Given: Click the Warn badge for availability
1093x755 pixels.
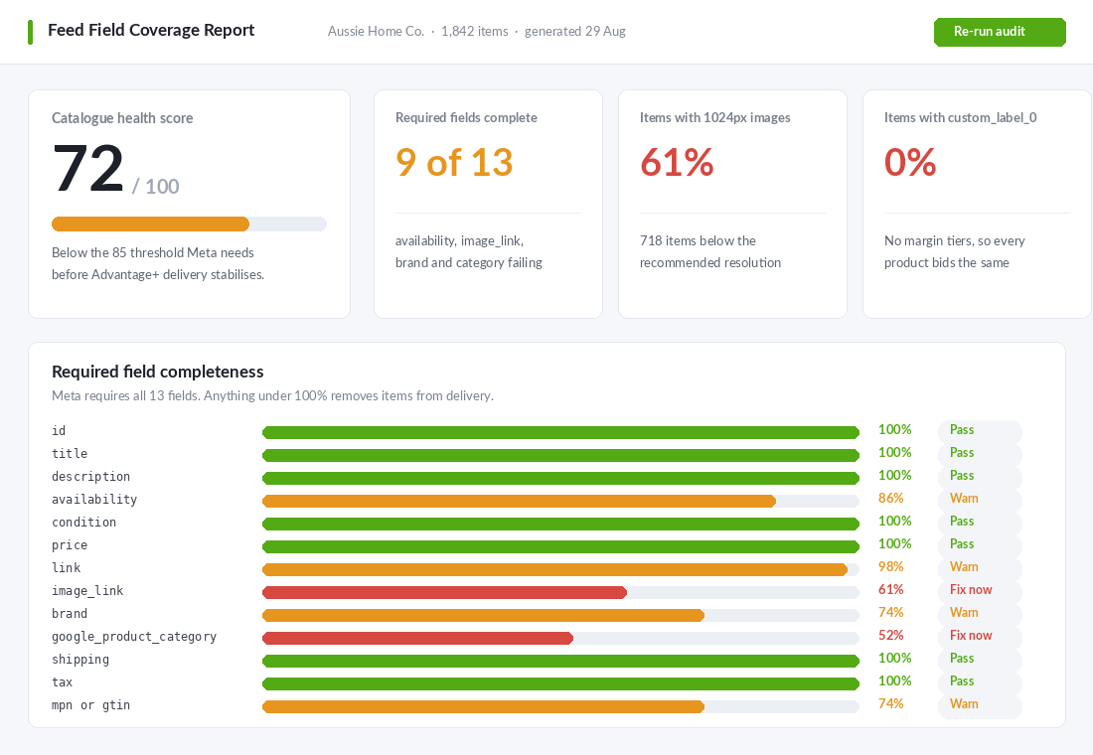Looking at the screenshot, I should coord(980,499).
